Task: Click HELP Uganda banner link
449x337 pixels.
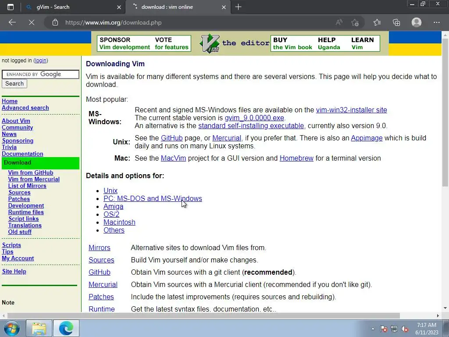Action: click(x=329, y=43)
